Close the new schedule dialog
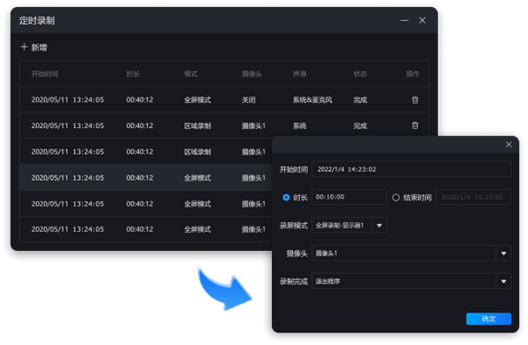 509,145
